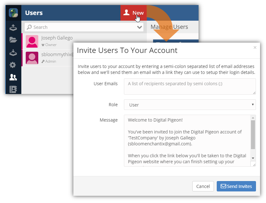Close the Invite Users dialog
The width and height of the screenshot is (266, 203).
click(x=255, y=47)
